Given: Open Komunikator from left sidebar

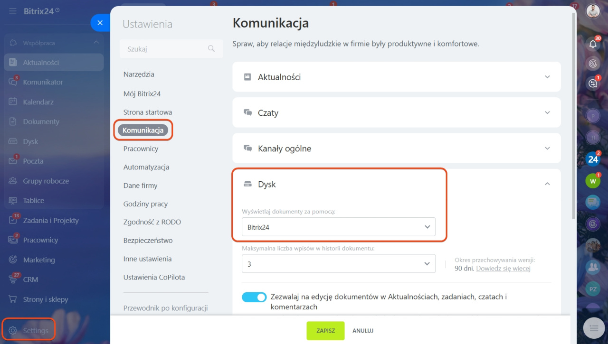Looking at the screenshot, I should (43, 82).
